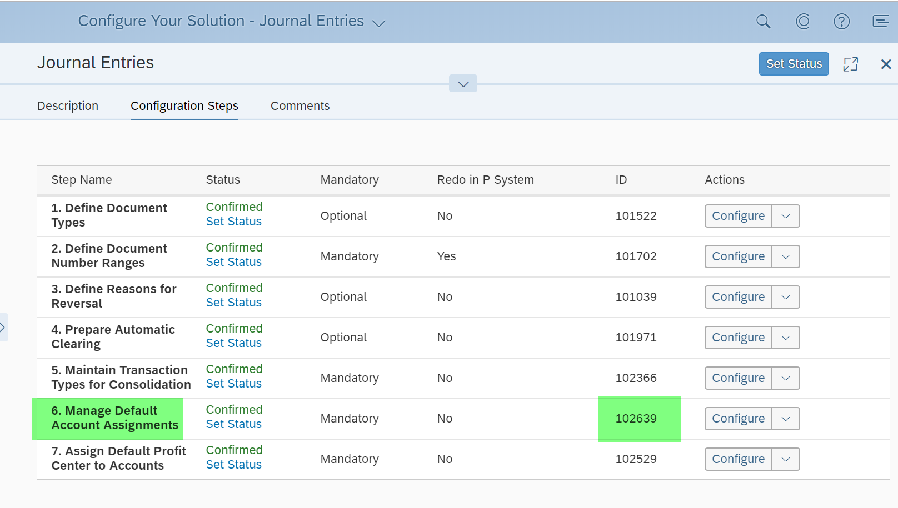Configure Define Reasons for Reversal step
Screen dimensions: 898x508
pyautogui.click(x=738, y=297)
